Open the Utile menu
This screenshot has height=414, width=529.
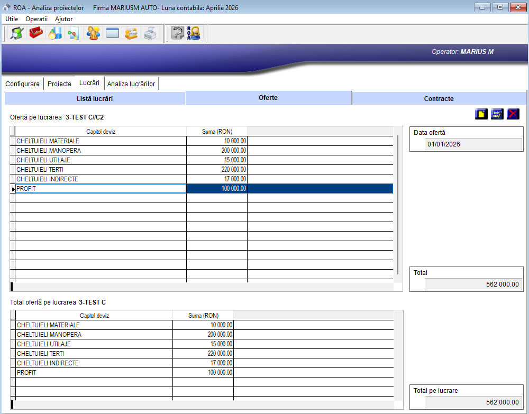pos(12,19)
